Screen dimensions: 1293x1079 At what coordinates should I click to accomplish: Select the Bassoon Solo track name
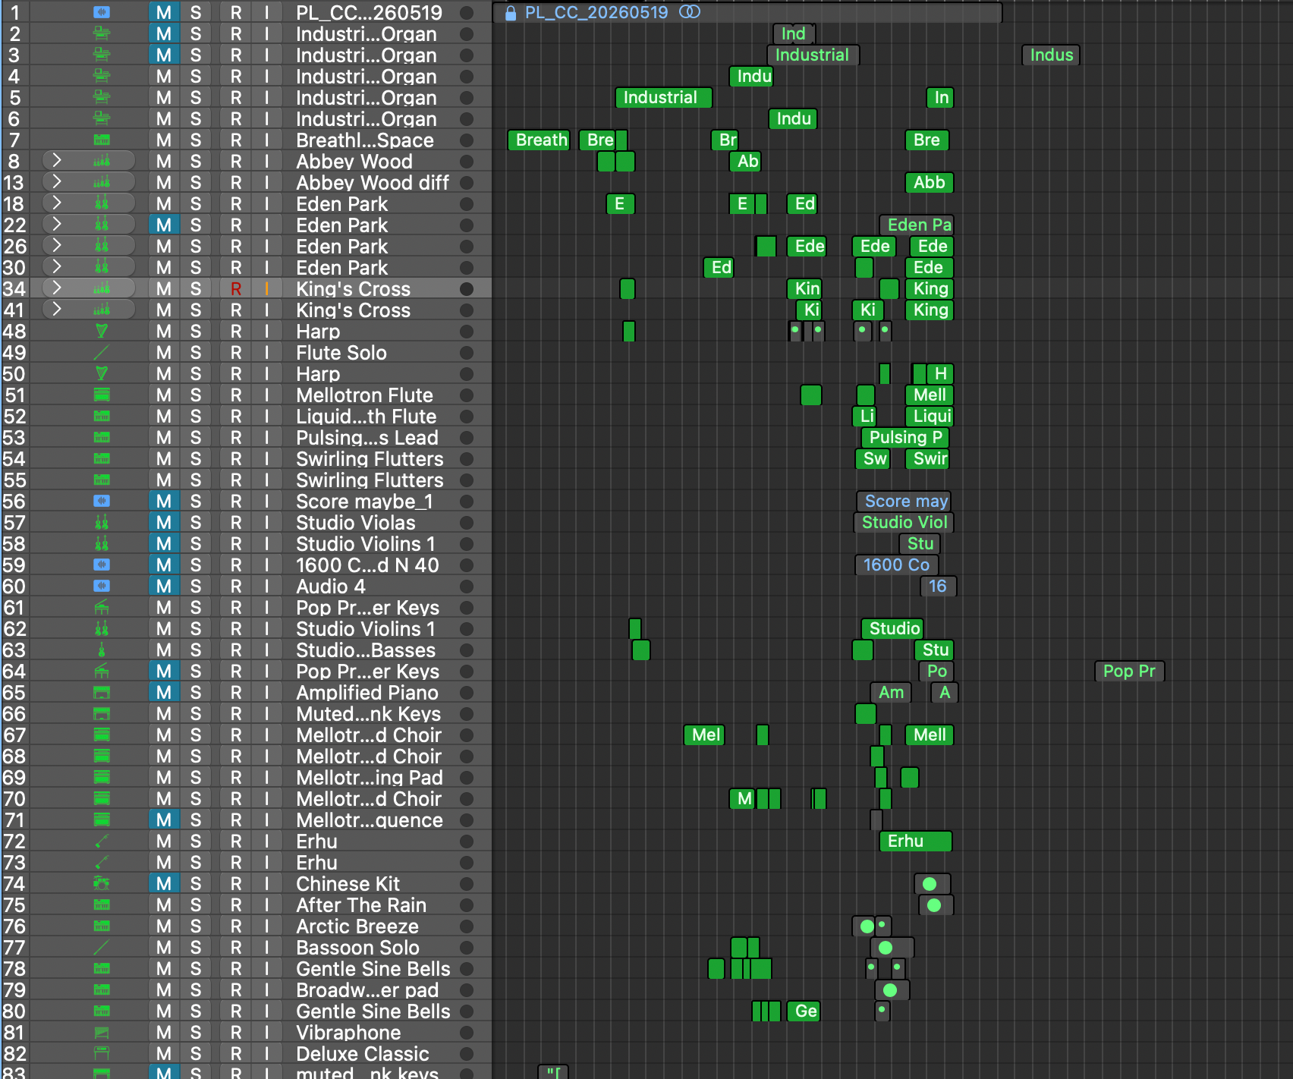(357, 948)
